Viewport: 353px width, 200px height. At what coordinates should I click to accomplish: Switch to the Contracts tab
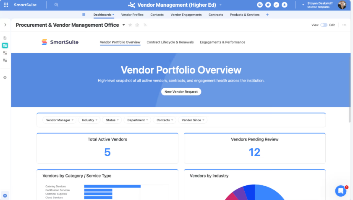coord(216,15)
